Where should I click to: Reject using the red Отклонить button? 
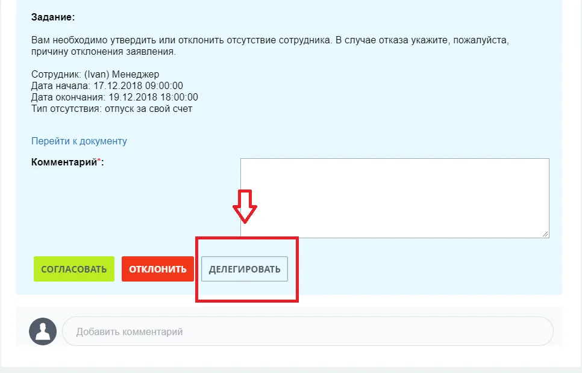point(158,269)
